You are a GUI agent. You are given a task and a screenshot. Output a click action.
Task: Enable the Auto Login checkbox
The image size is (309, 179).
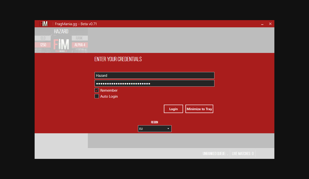tap(96, 96)
